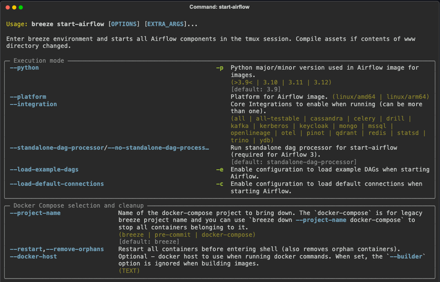Click the 'statsd' integration choice
The width and height of the screenshot is (440, 282).
[x=408, y=133]
